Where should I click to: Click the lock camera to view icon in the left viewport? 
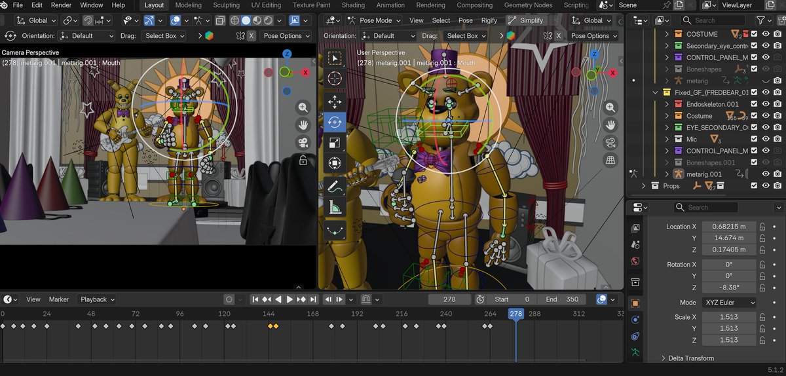(303, 160)
